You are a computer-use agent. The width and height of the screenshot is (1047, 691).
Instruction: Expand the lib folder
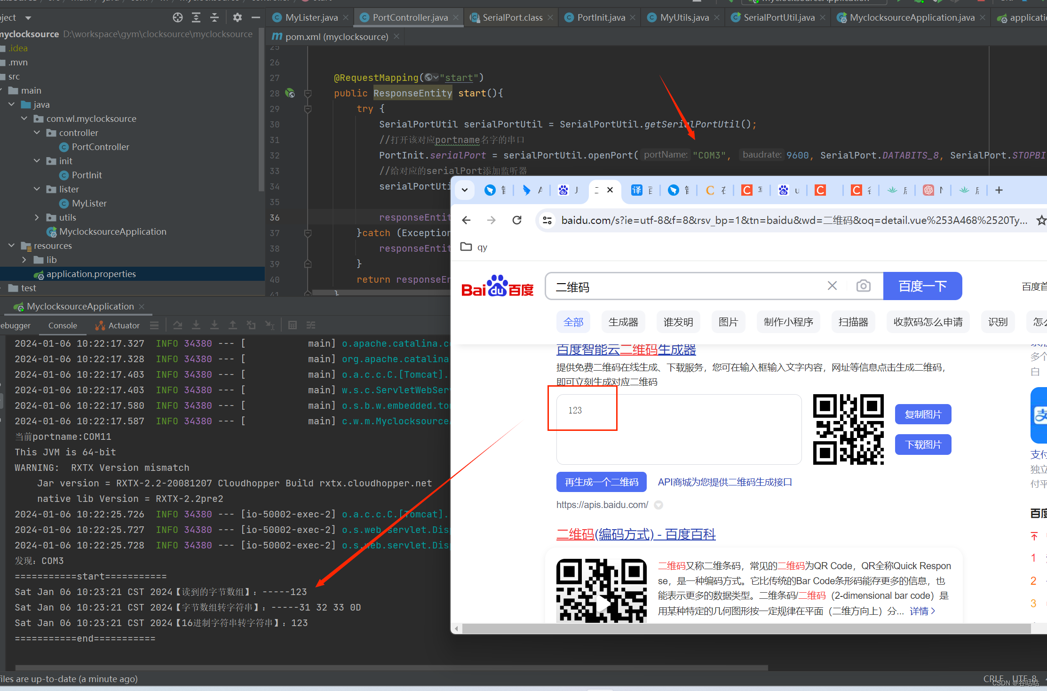tap(24, 260)
